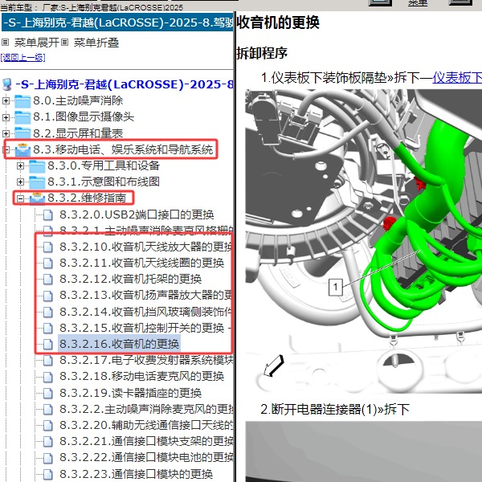Click the 返回上一级 link

point(22,58)
